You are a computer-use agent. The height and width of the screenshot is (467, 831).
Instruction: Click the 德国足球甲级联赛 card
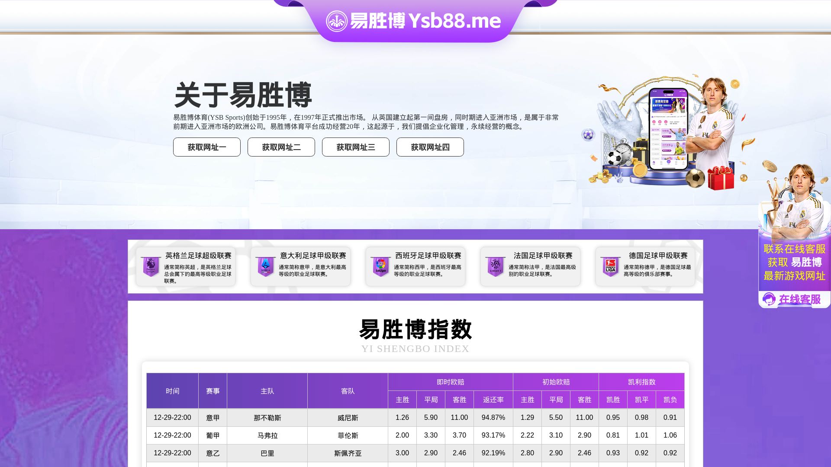tap(646, 266)
